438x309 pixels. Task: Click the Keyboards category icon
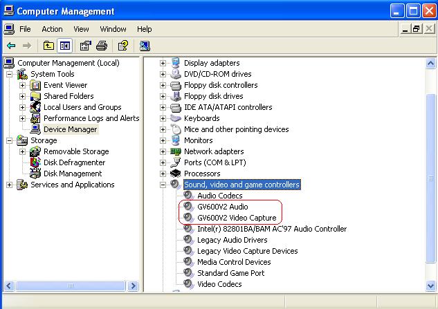[176, 118]
